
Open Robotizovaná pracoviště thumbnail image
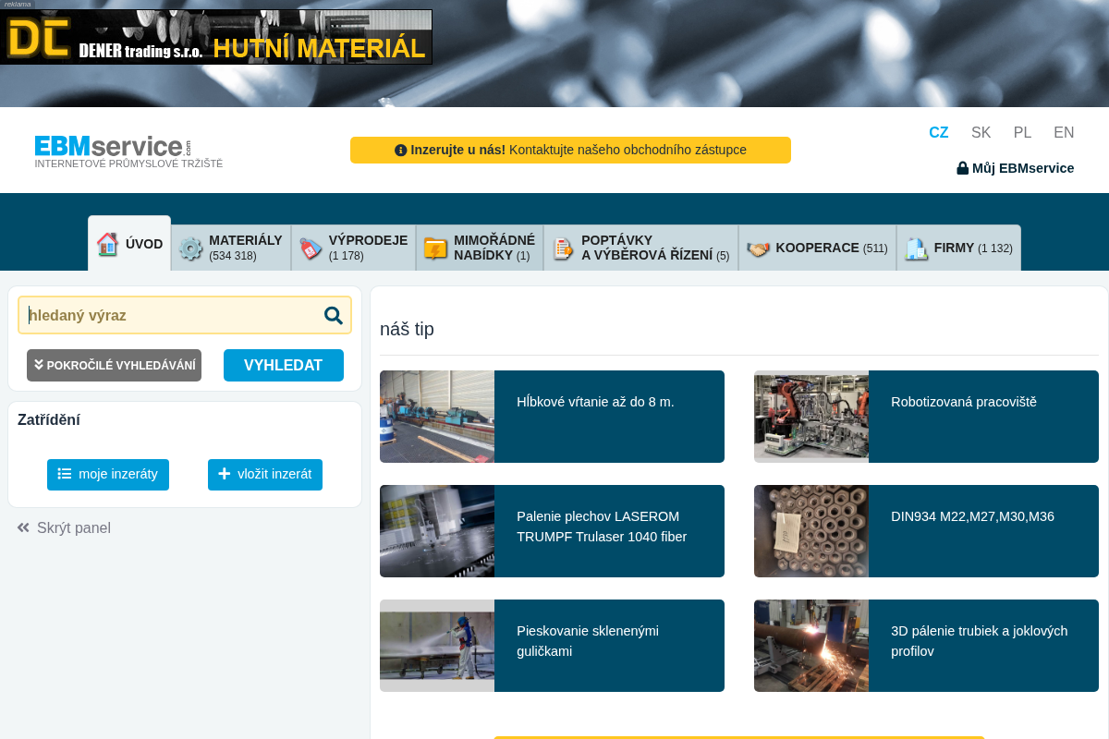point(811,417)
